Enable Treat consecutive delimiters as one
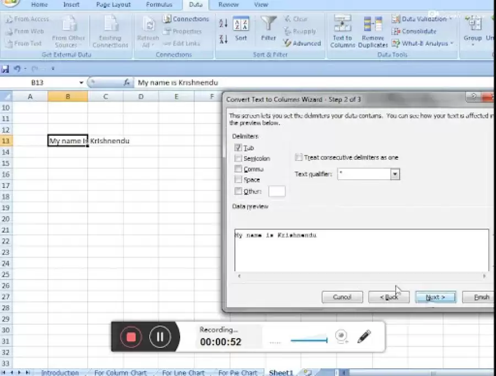This screenshot has width=496, height=376. pyautogui.click(x=299, y=157)
